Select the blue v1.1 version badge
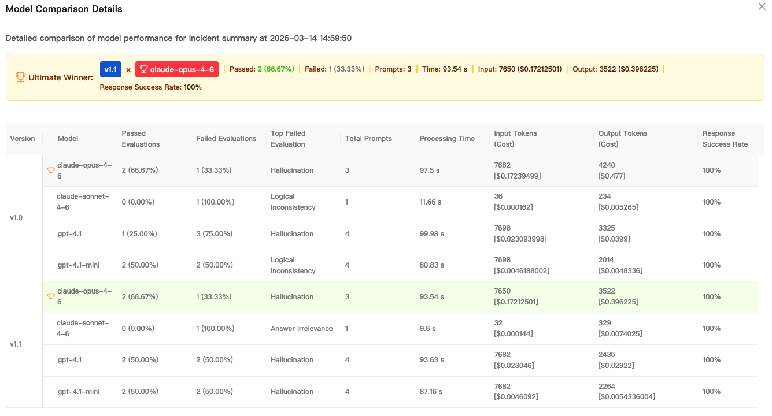772x416 pixels. pos(110,69)
